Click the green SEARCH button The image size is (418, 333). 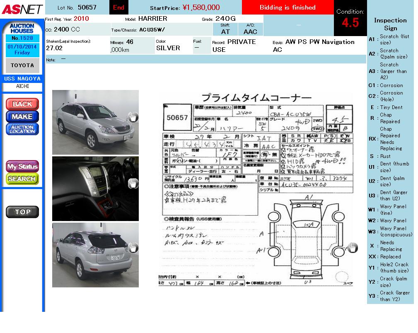click(22, 179)
